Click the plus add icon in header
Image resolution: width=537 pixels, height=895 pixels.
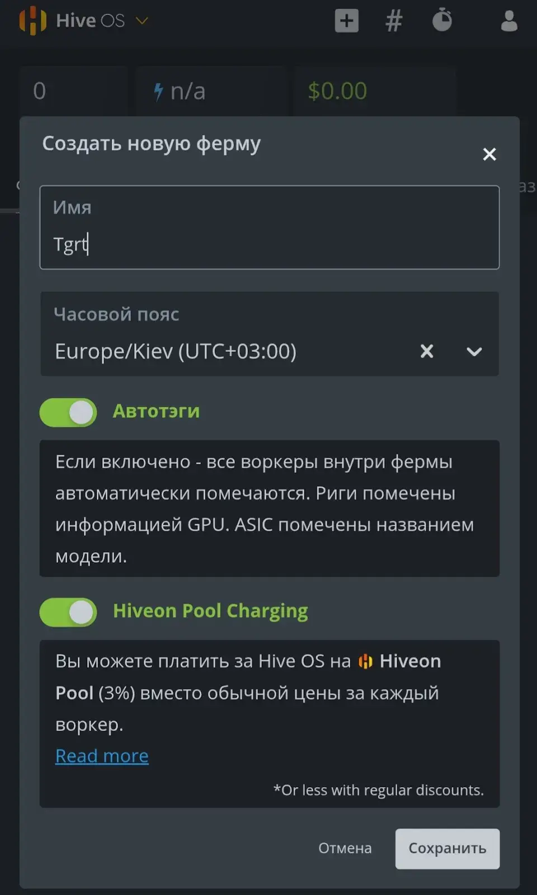click(347, 21)
